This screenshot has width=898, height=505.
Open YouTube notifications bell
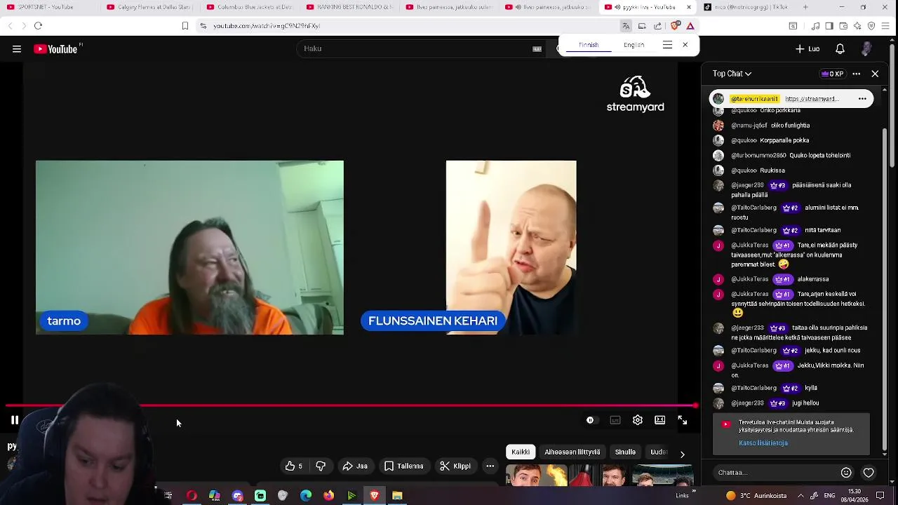(840, 49)
